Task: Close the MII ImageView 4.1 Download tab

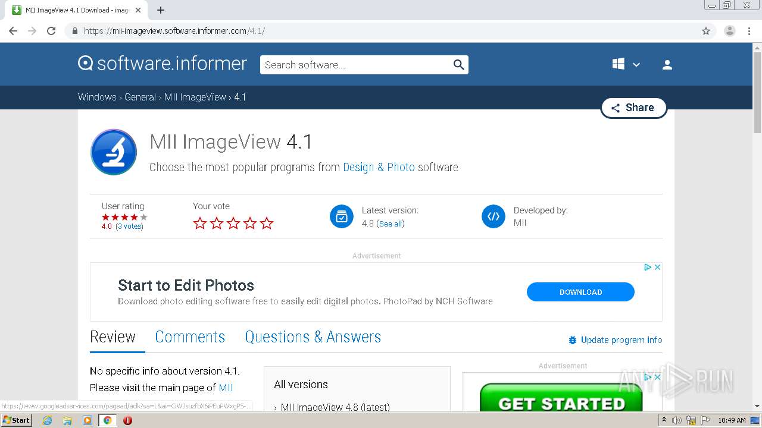Action: click(x=138, y=10)
